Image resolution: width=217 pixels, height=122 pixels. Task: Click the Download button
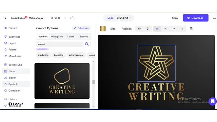point(196,18)
